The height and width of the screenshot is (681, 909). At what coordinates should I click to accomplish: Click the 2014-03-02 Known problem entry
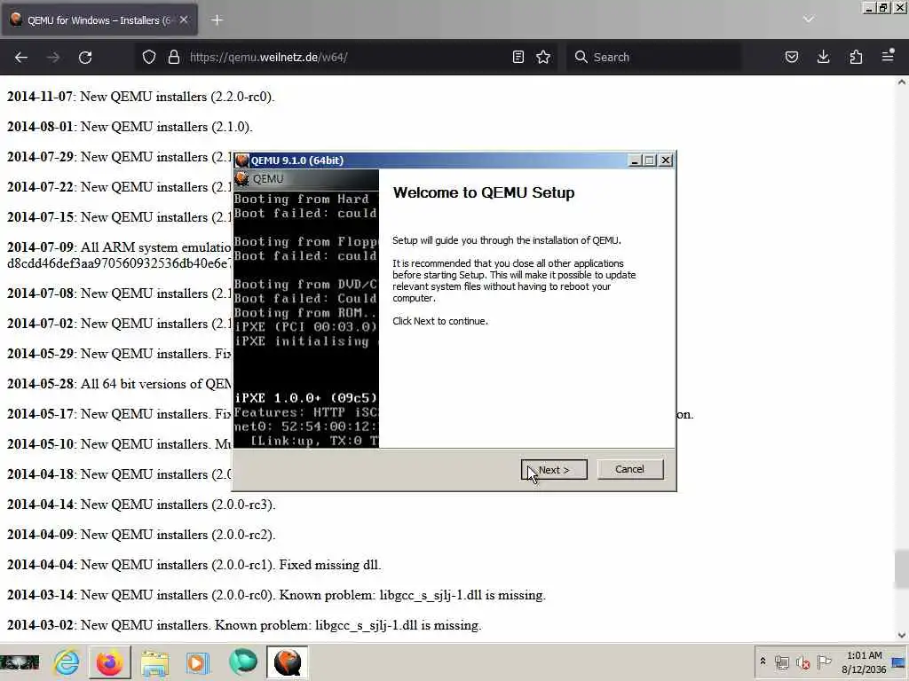[x=244, y=625]
